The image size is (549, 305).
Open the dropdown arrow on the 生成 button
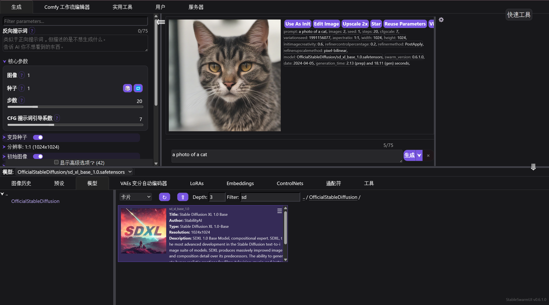(x=419, y=155)
